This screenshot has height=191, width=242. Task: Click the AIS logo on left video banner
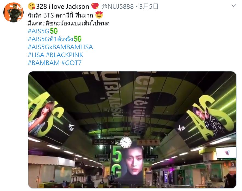pyautogui.click(x=71, y=127)
